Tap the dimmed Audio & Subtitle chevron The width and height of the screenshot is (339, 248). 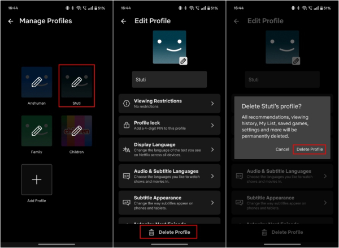coord(325,176)
